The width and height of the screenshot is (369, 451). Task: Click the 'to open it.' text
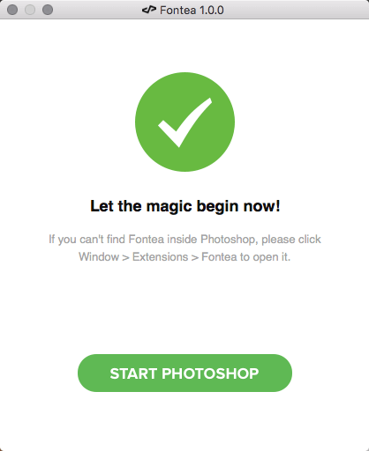[x=265, y=257]
